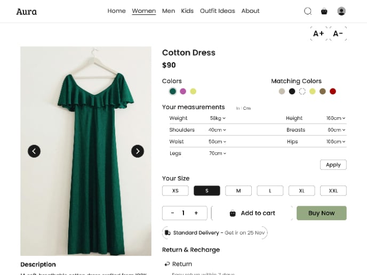Pick the black matching color swatch

[292, 91]
